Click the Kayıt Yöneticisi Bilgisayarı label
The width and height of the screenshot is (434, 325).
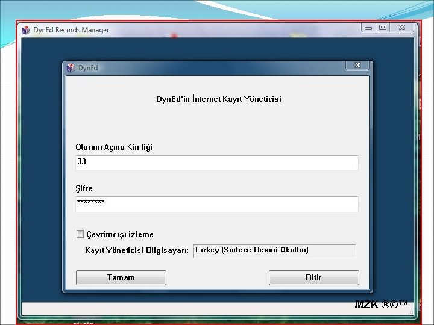137,250
